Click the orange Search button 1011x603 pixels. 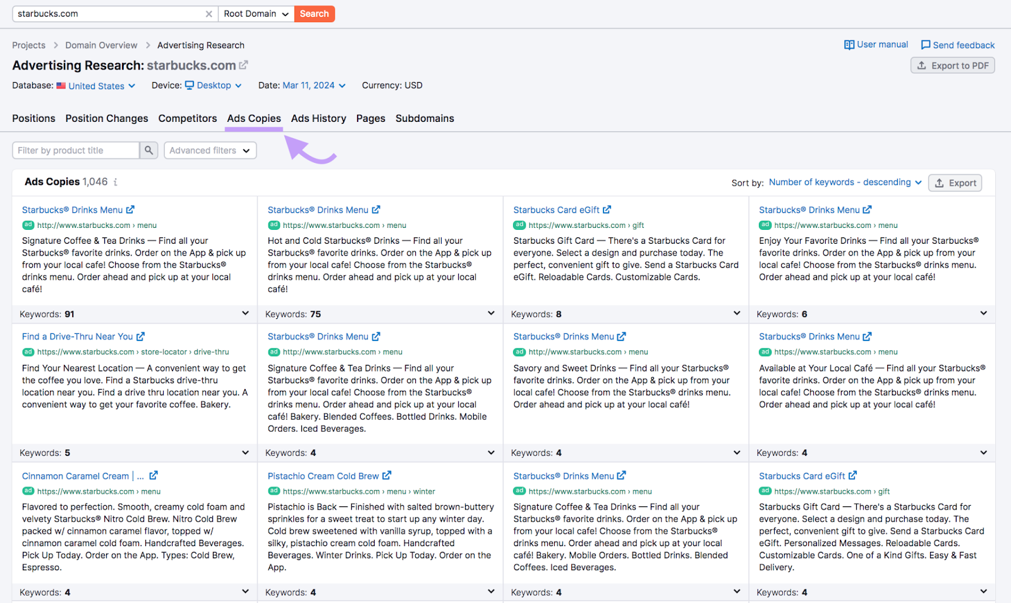point(314,13)
